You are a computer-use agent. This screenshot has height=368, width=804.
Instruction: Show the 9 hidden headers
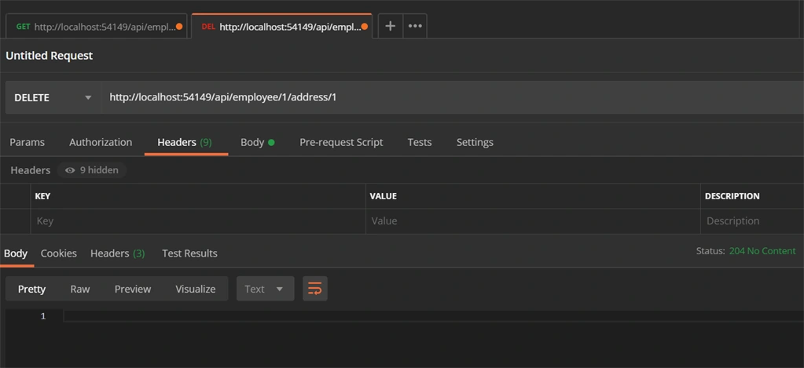(x=92, y=170)
